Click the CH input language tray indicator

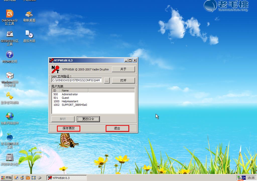click(243, 178)
